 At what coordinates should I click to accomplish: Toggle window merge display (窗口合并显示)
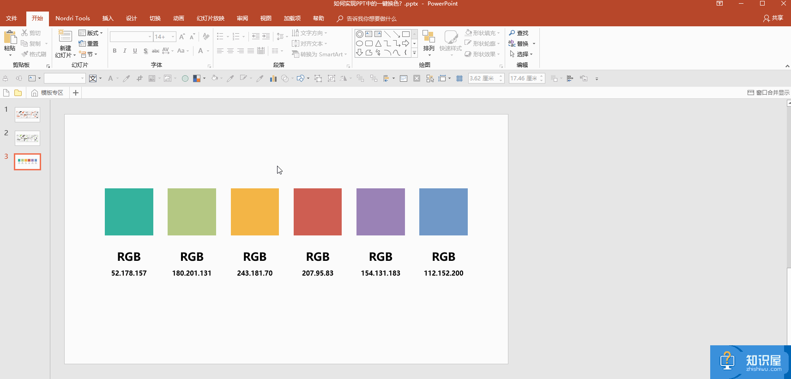(x=768, y=93)
